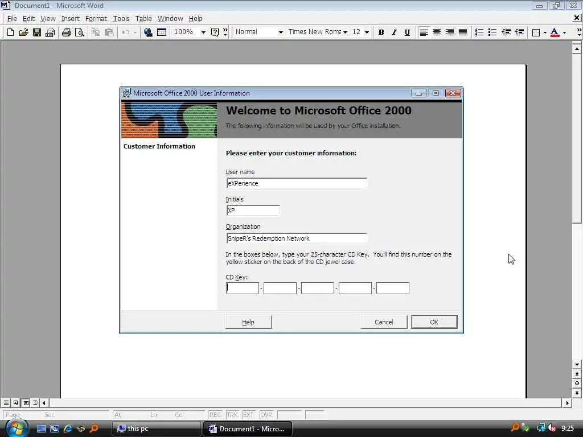
Task: Click the Office Assistant help icon
Action: (x=215, y=32)
